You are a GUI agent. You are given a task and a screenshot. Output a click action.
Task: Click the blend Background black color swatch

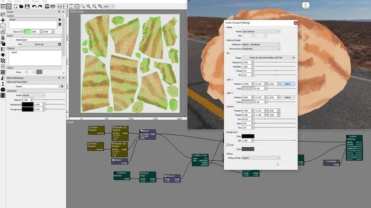[x=28, y=105]
